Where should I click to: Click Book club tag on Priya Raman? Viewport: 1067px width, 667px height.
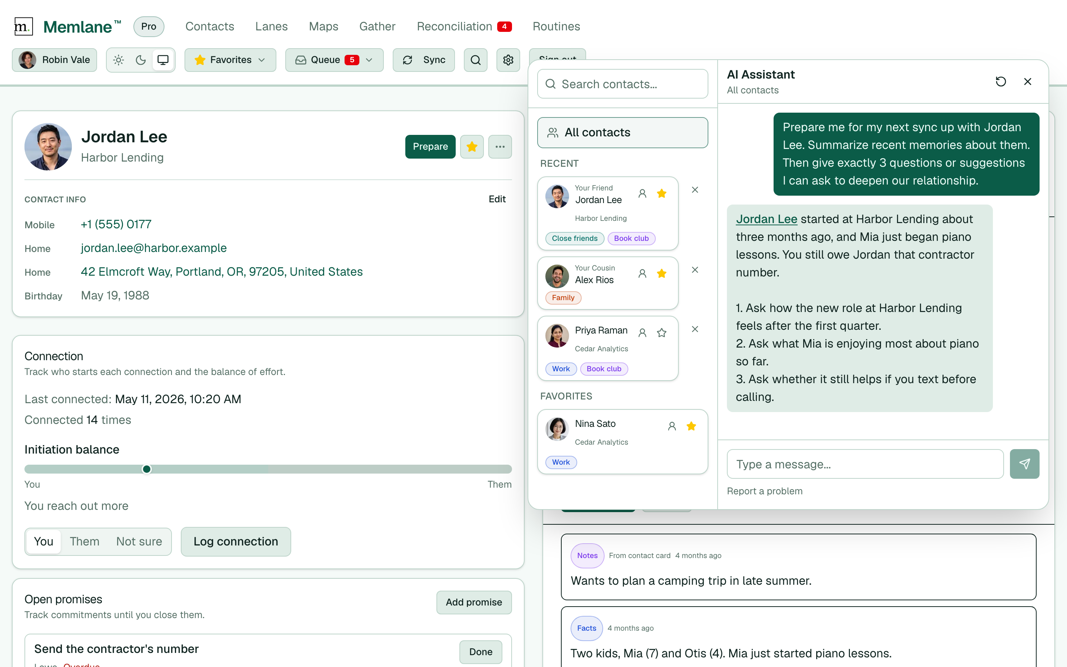pos(604,369)
